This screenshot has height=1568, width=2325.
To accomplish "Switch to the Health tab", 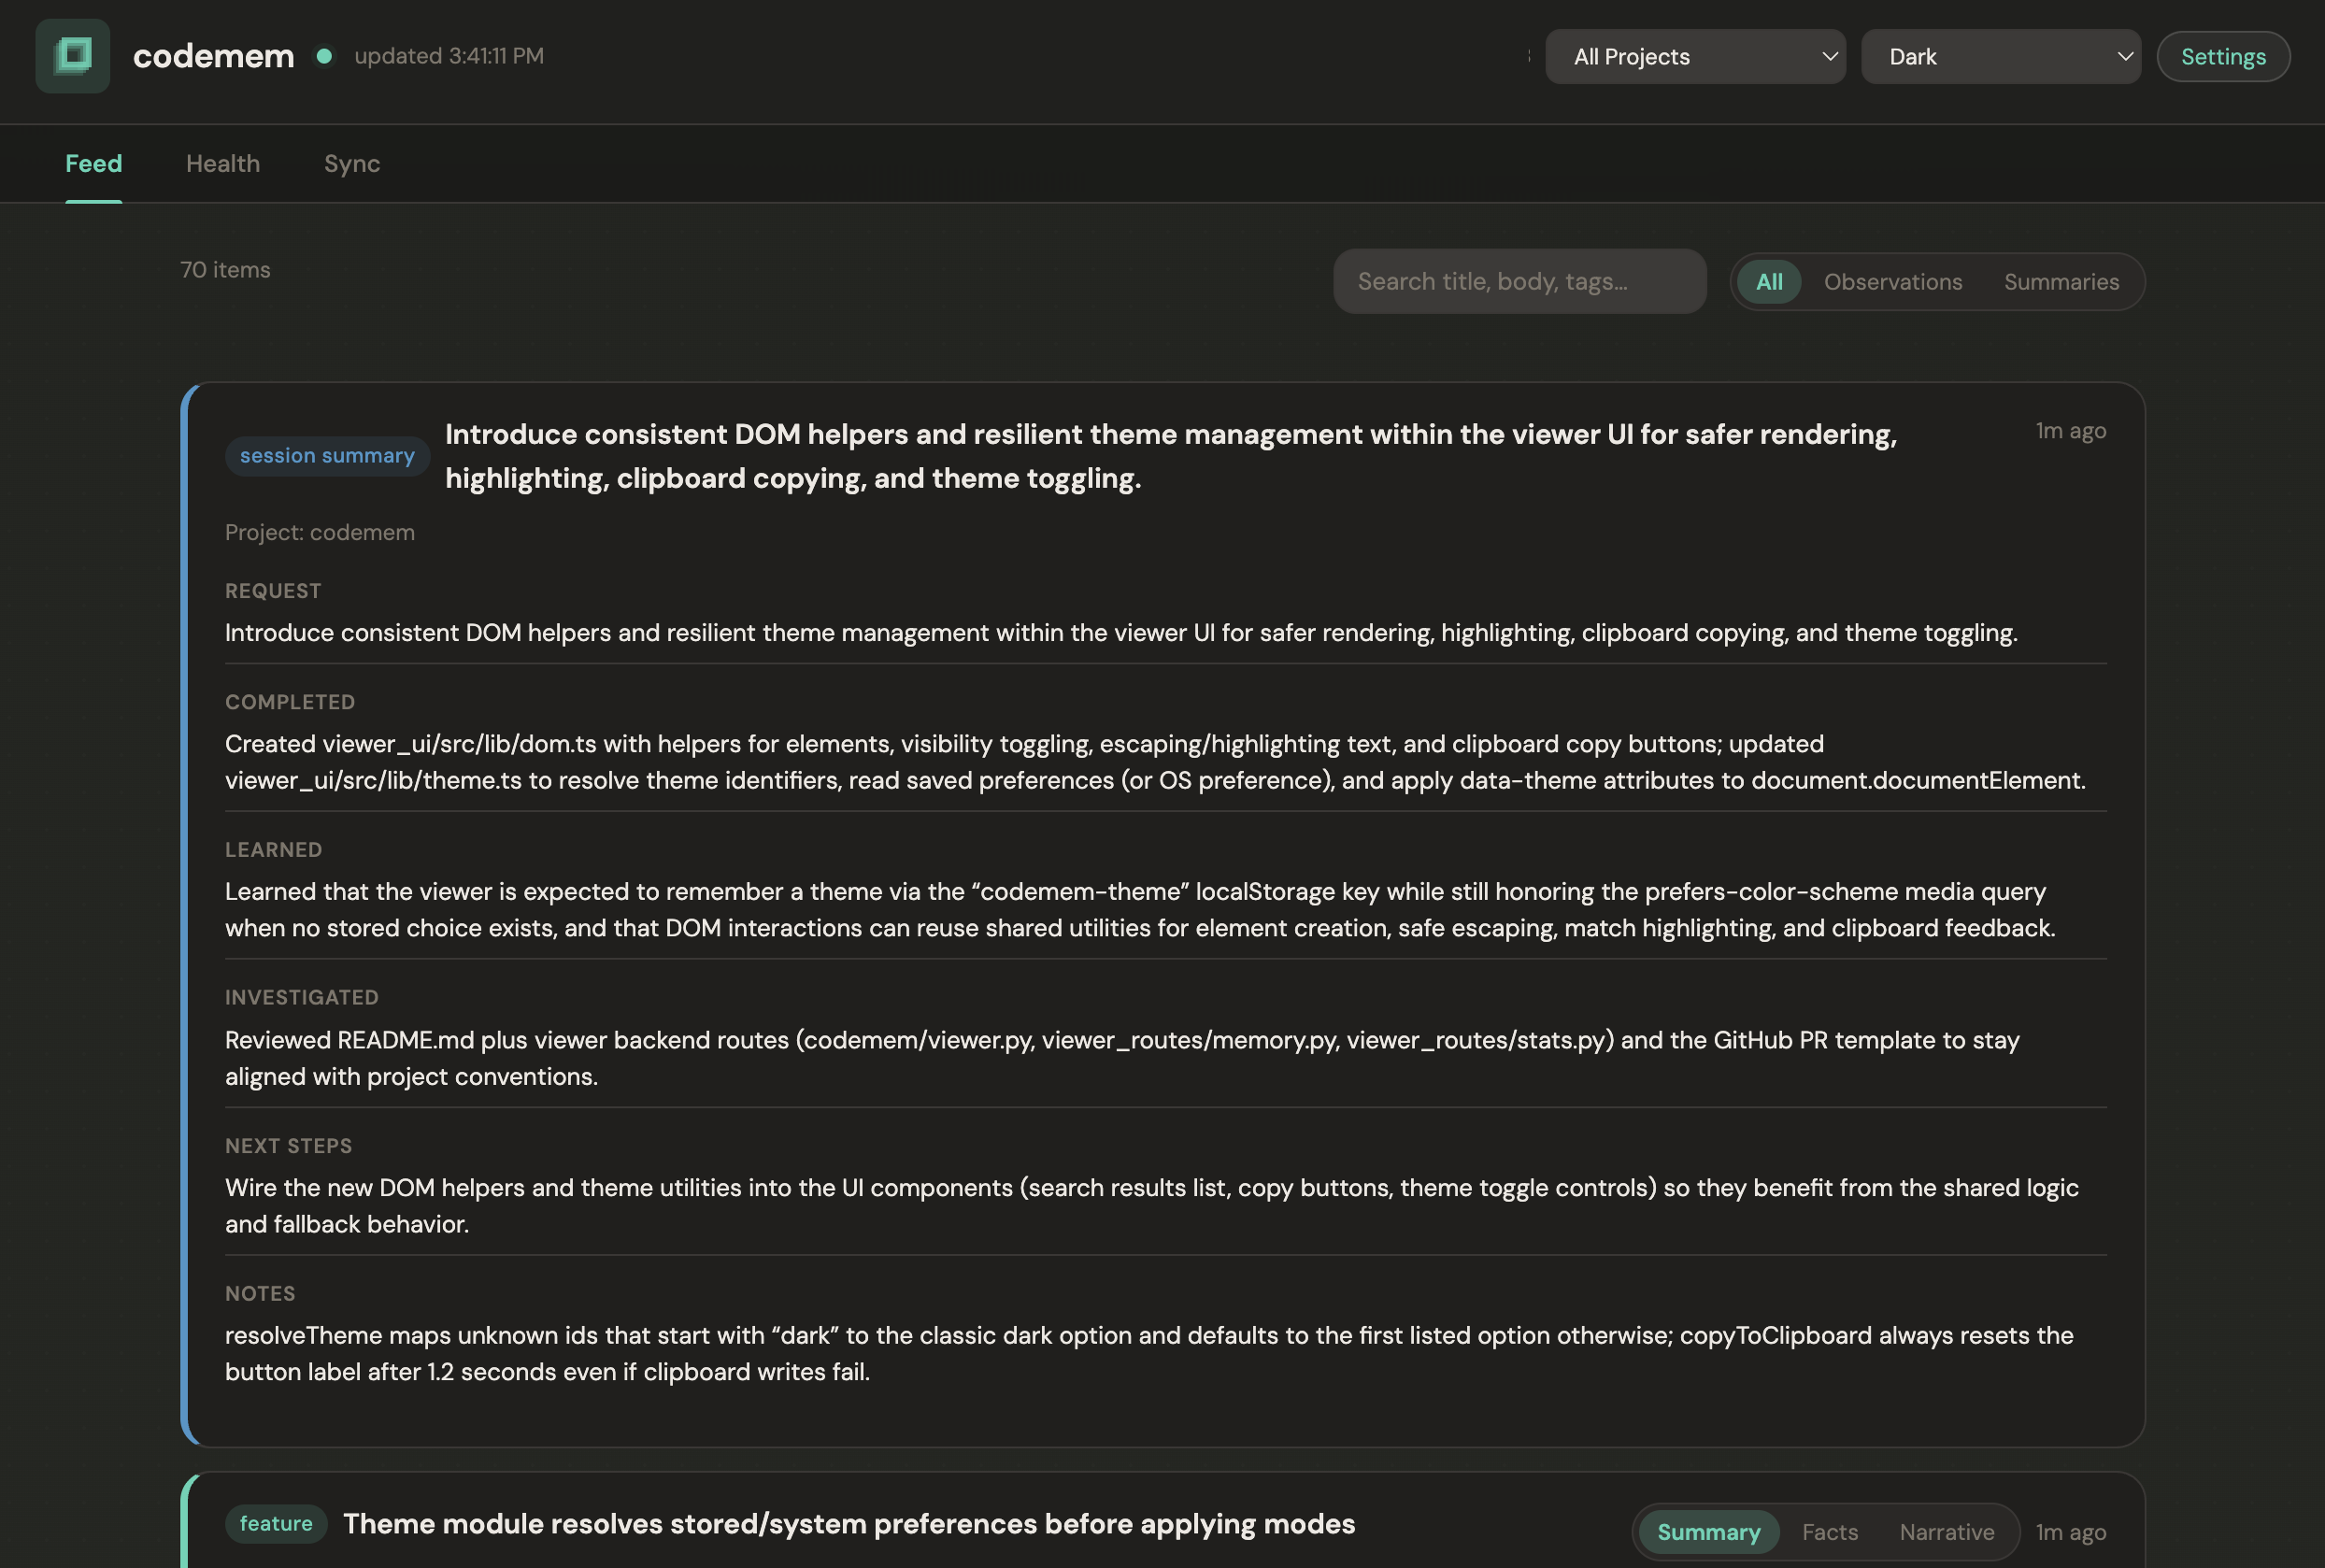I will coord(222,163).
